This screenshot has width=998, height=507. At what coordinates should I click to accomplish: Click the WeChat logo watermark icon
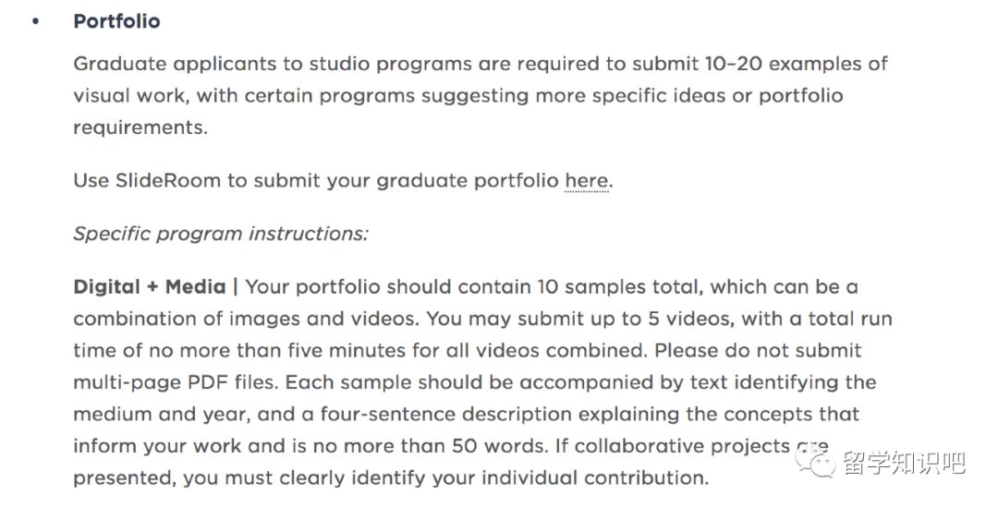[x=815, y=460]
